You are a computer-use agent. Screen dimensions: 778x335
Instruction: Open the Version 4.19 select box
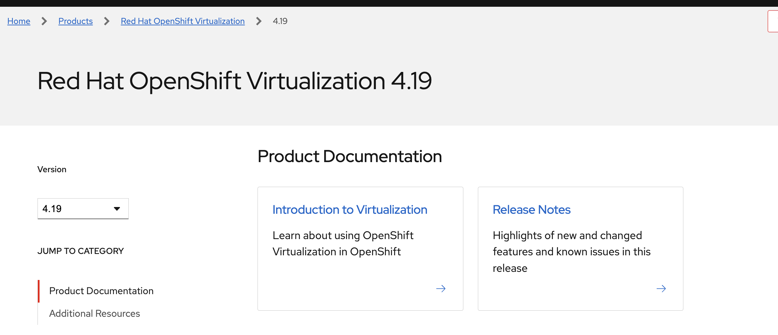click(78, 209)
